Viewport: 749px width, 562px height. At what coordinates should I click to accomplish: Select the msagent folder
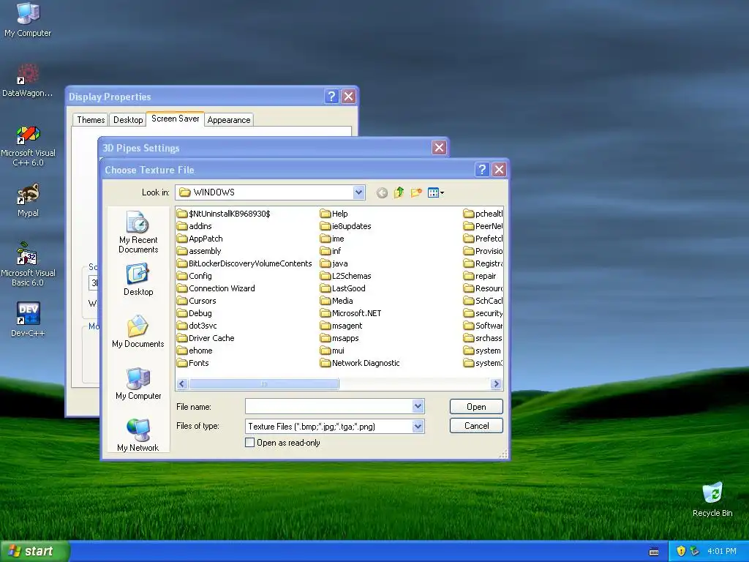tap(341, 326)
